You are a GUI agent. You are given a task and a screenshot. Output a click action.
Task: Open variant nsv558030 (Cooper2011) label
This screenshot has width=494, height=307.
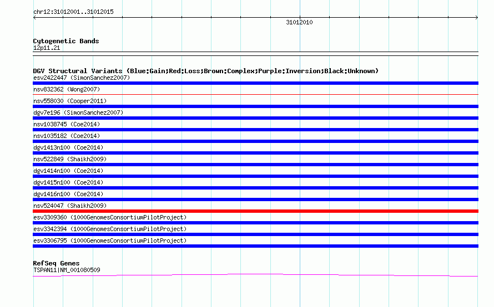coord(70,101)
